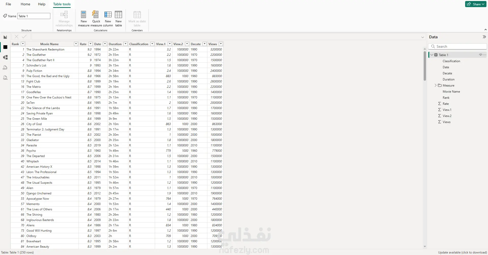This screenshot has width=488, height=255.
Task: Select Rank field in Data pane
Action: [x=446, y=97]
